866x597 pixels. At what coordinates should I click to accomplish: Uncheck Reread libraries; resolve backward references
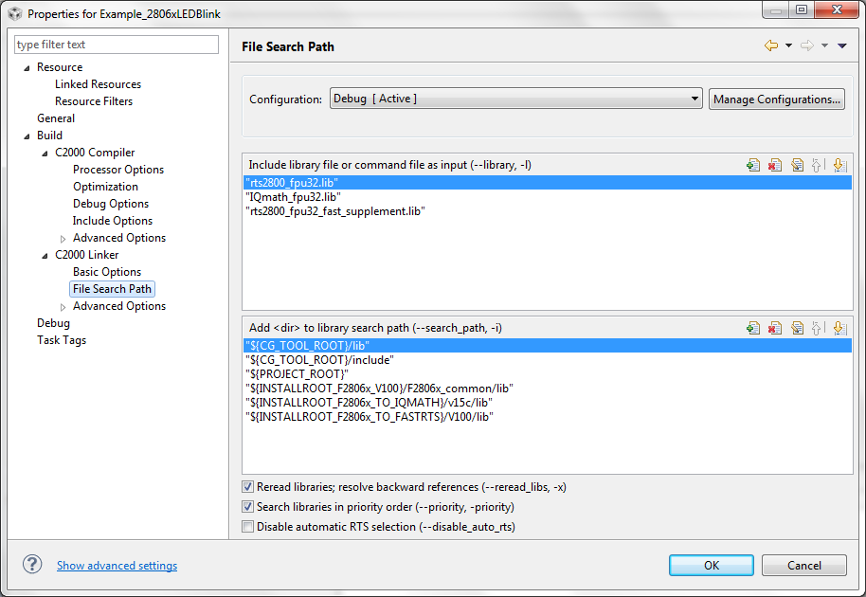click(248, 487)
